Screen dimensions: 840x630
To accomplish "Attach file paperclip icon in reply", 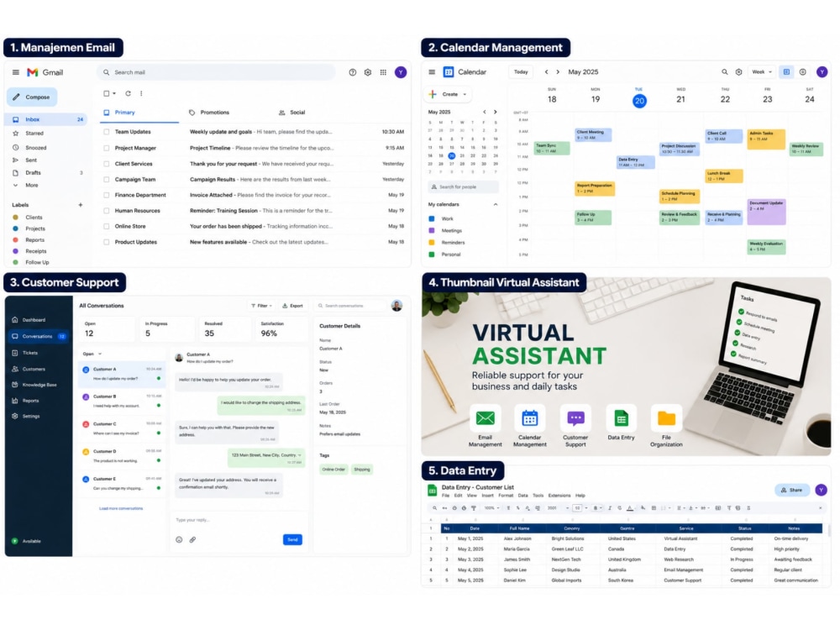I will 192,540.
